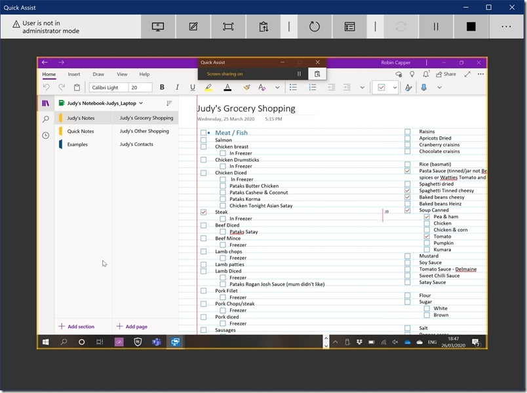Open recent notes clock icon in sidebar
Screen dimensions: 527x393
45,136
